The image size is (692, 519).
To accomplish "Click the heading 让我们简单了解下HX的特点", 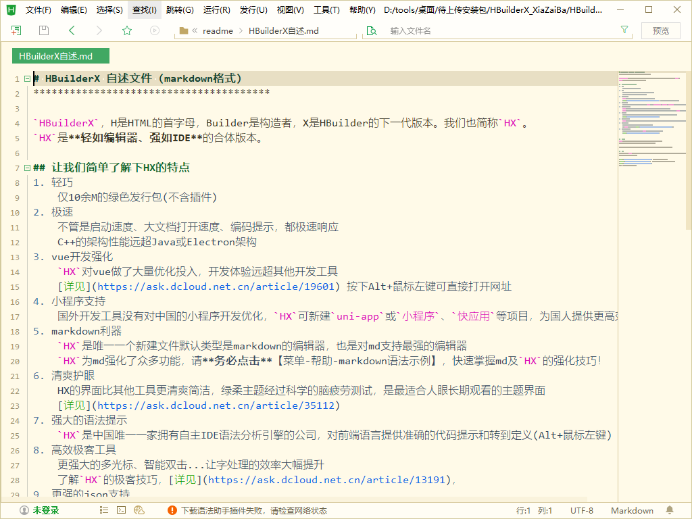I will pos(120,168).
